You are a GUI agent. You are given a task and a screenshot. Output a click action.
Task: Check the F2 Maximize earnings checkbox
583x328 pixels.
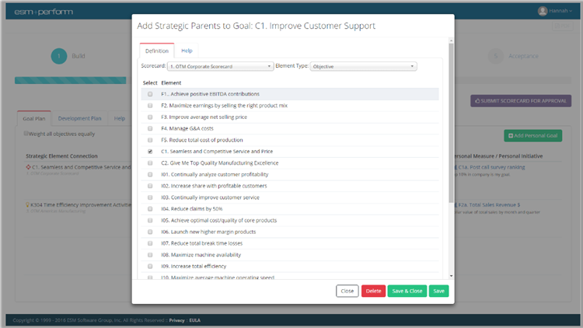point(150,106)
